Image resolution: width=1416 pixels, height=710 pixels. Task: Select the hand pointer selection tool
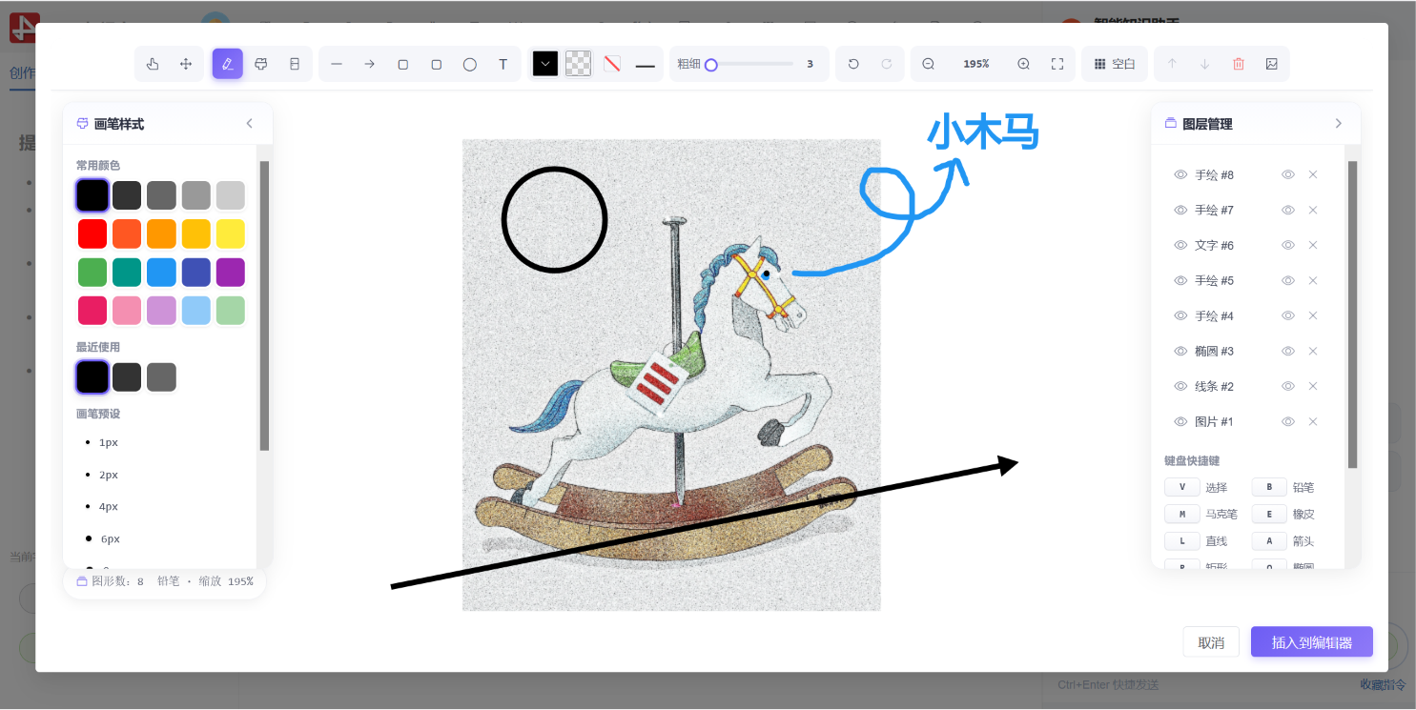coord(153,64)
